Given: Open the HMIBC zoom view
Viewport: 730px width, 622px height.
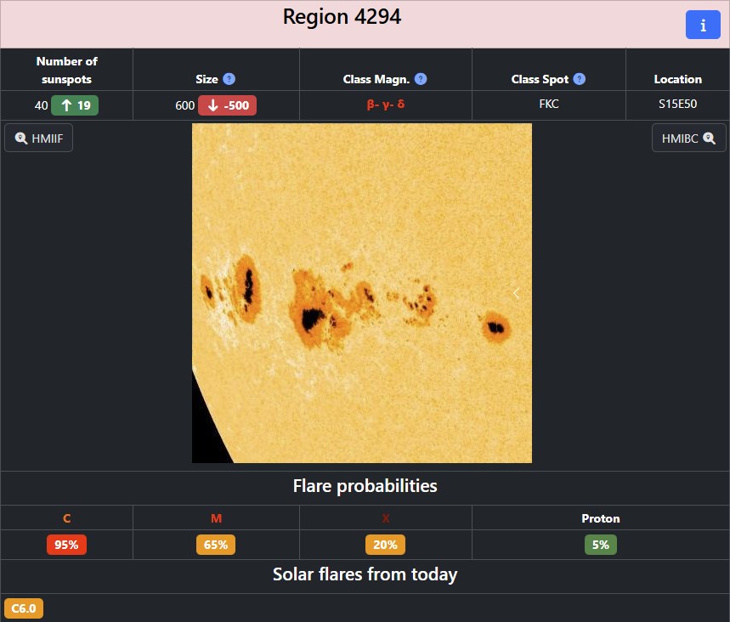Looking at the screenshot, I should (688, 138).
